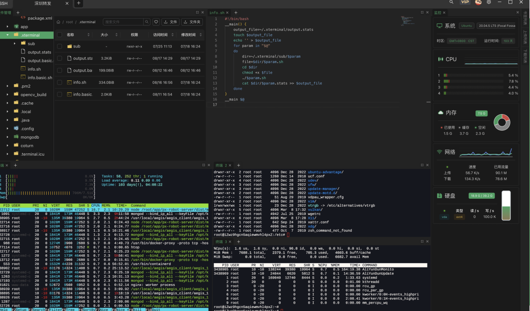Click info.sh script icon in file table

pos(69,82)
